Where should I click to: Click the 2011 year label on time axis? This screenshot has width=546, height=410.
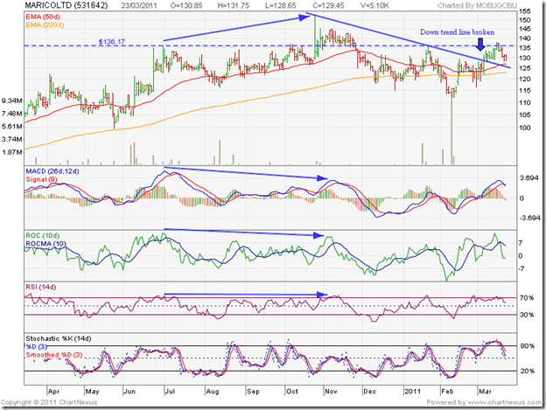(x=413, y=392)
